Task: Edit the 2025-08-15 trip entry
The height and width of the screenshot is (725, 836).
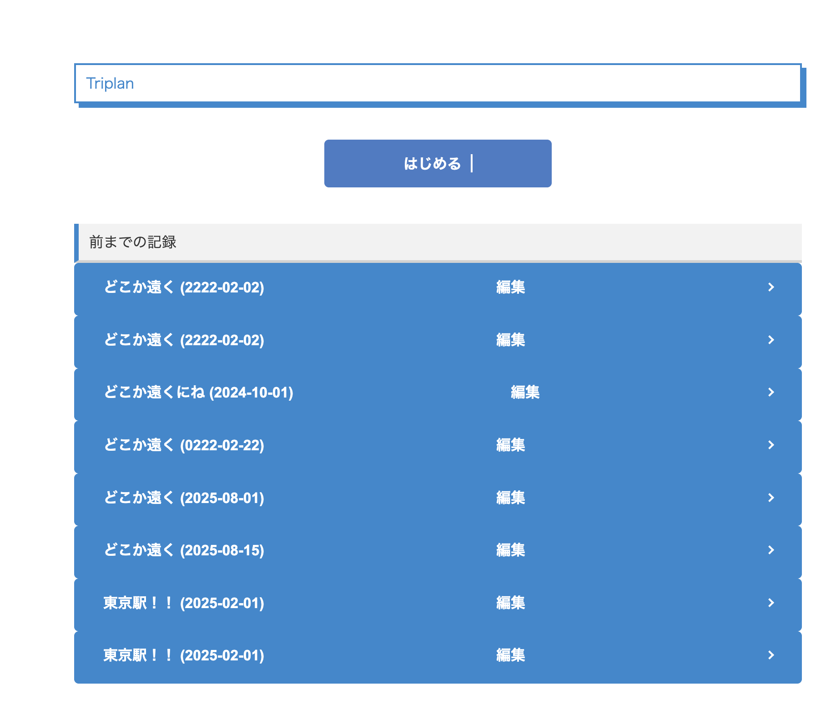Action: click(510, 550)
